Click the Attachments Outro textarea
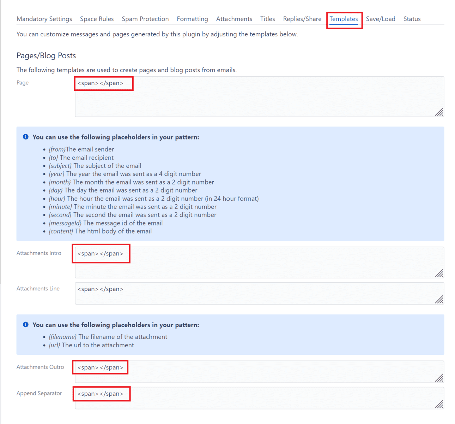Viewport: 455px width, 424px height. 259,372
